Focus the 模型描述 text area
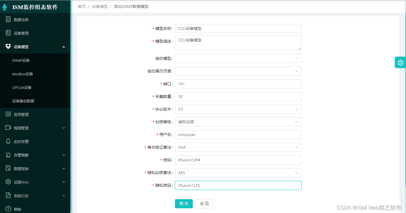Screen dimensions: 406x213 click(x=238, y=43)
